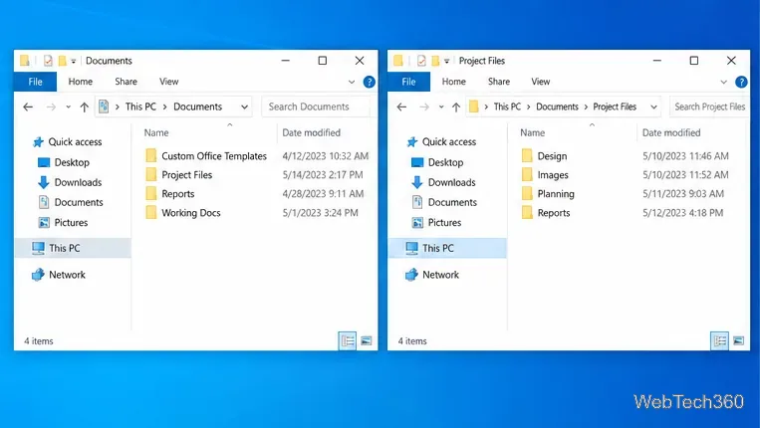Open recent locations dropdown in Project Files window
760x428 pixels.
click(441, 107)
